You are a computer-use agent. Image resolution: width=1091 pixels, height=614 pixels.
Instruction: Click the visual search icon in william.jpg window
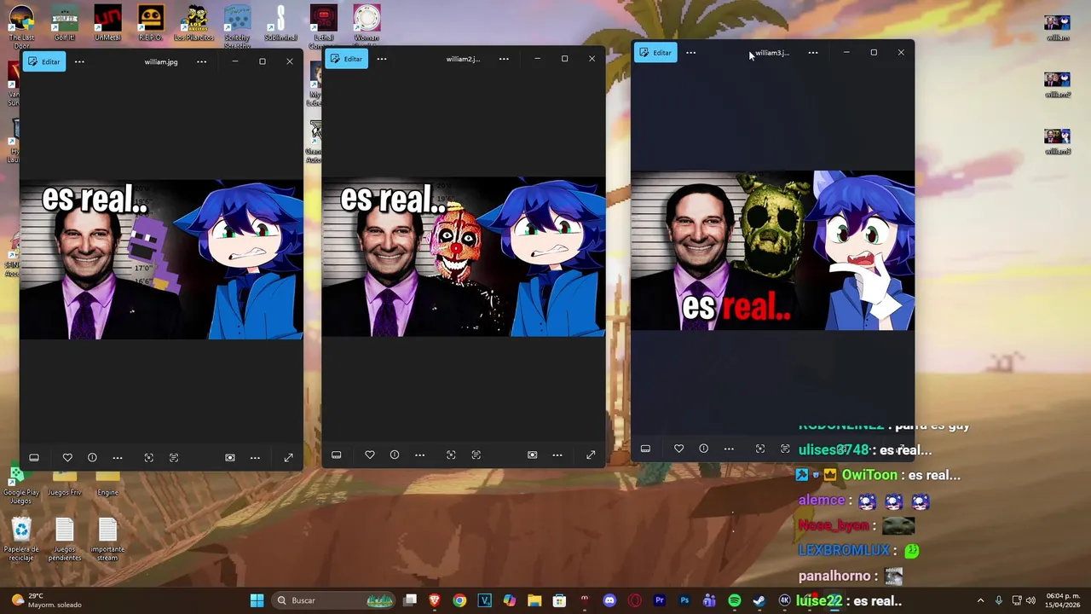pos(149,458)
